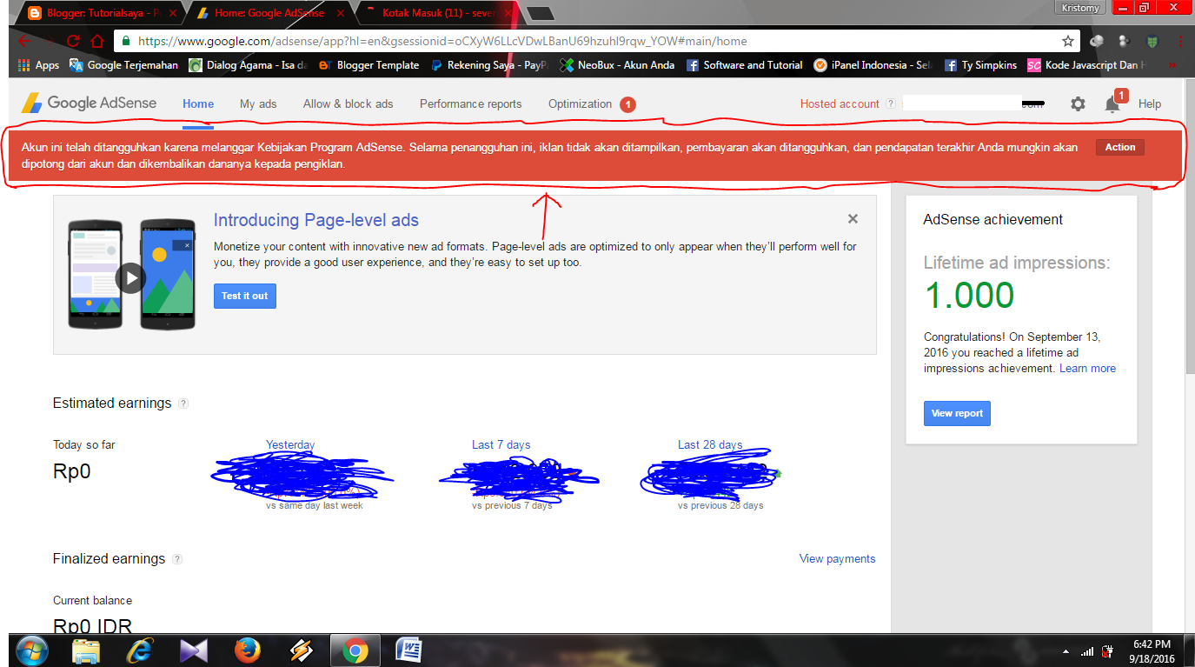The image size is (1195, 667).
Task: Bookmark this page with the star icon
Action: 1067,41
